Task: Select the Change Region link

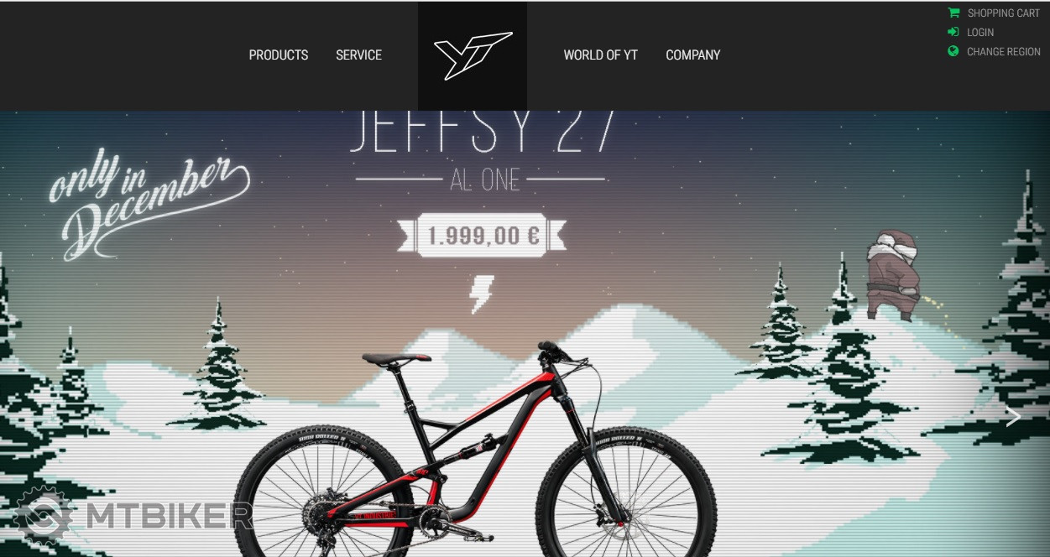Action: (x=1004, y=51)
